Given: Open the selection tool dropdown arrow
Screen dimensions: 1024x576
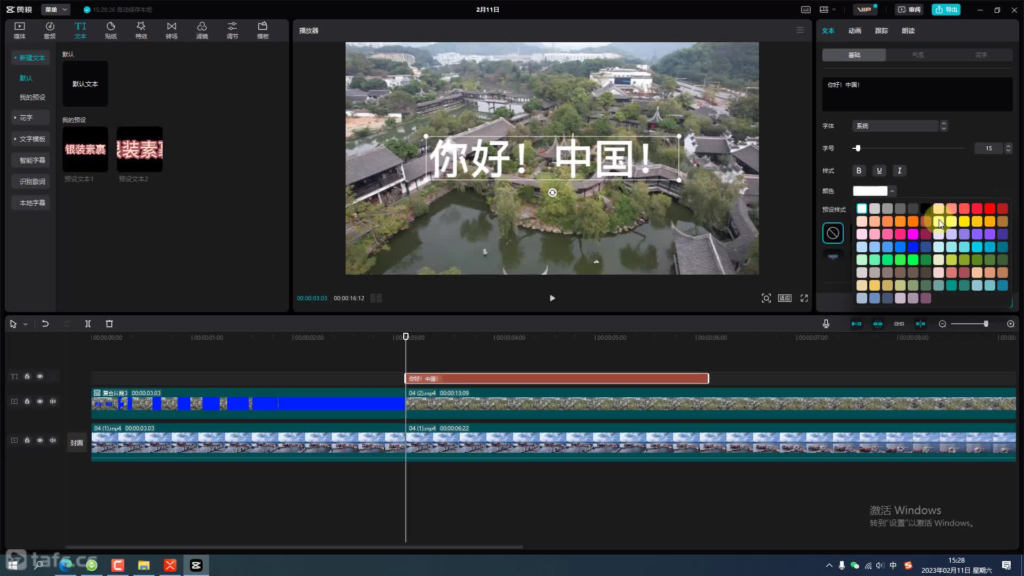Looking at the screenshot, I should tap(26, 324).
